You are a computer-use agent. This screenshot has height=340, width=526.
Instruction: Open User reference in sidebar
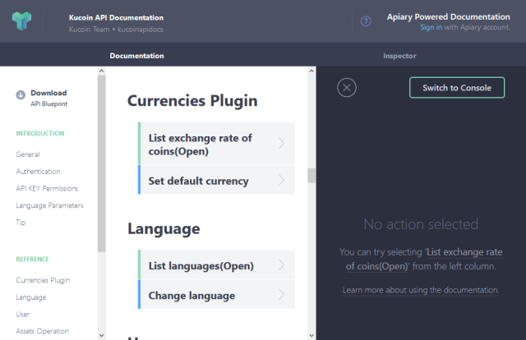(x=23, y=315)
